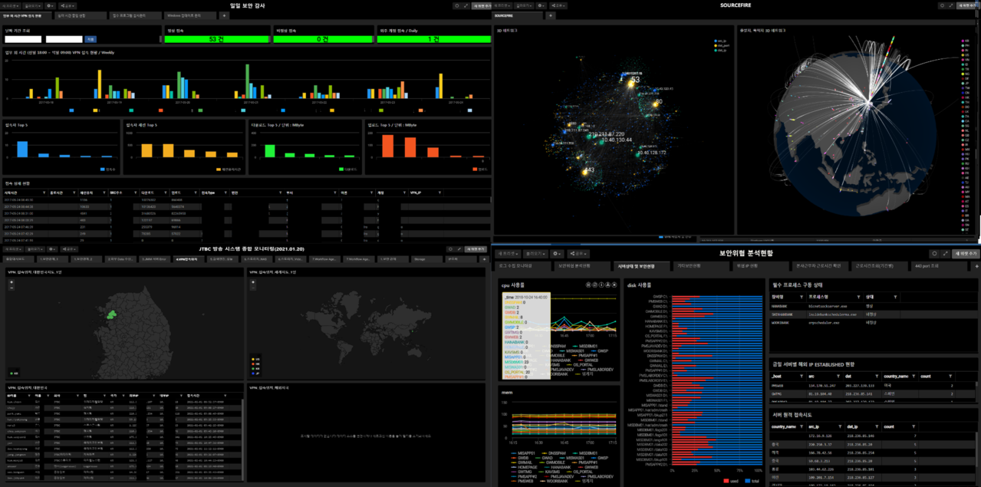Zoom in on the Korea VPN map
The height and width of the screenshot is (487, 981).
pos(12,281)
